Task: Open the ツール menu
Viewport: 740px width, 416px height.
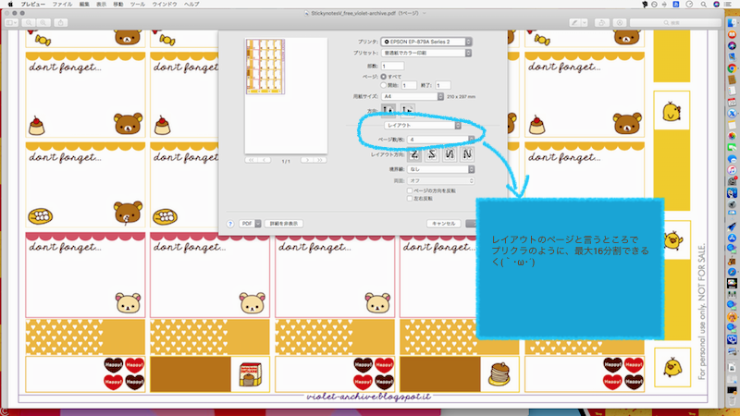Action: (x=137, y=4)
